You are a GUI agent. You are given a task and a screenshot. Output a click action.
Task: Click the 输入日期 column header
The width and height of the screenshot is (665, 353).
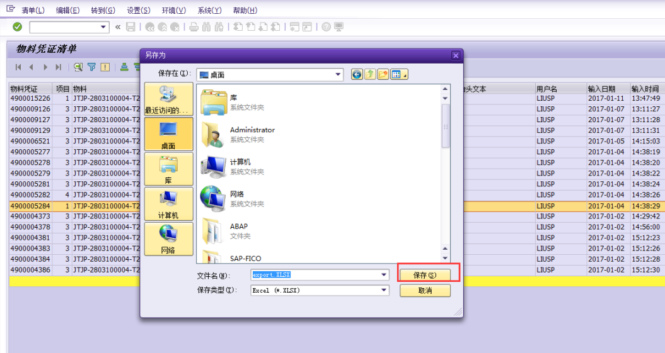[x=608, y=89]
